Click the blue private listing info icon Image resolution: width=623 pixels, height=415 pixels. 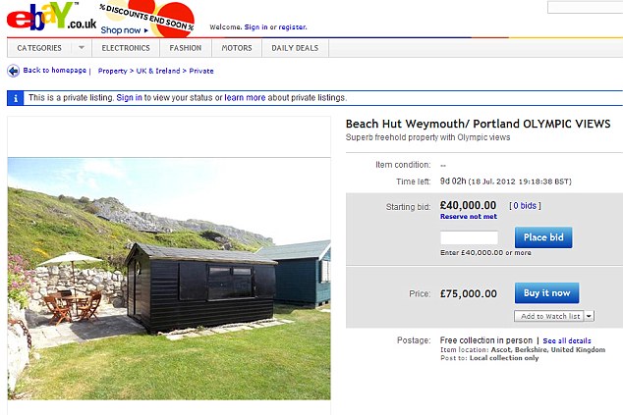click(x=15, y=98)
